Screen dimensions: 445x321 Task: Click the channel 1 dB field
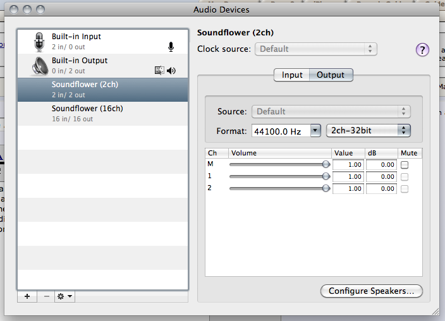point(381,177)
